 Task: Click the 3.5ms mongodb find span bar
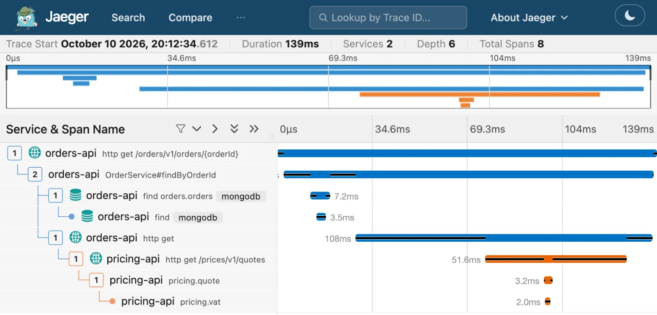321,217
